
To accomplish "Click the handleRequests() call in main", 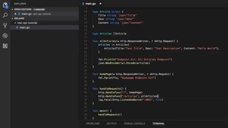I will (x=110, y=114).
